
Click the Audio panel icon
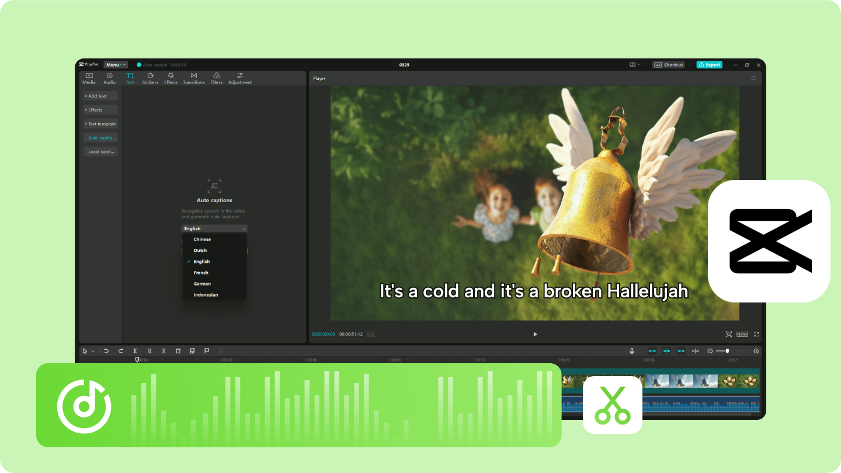(109, 78)
